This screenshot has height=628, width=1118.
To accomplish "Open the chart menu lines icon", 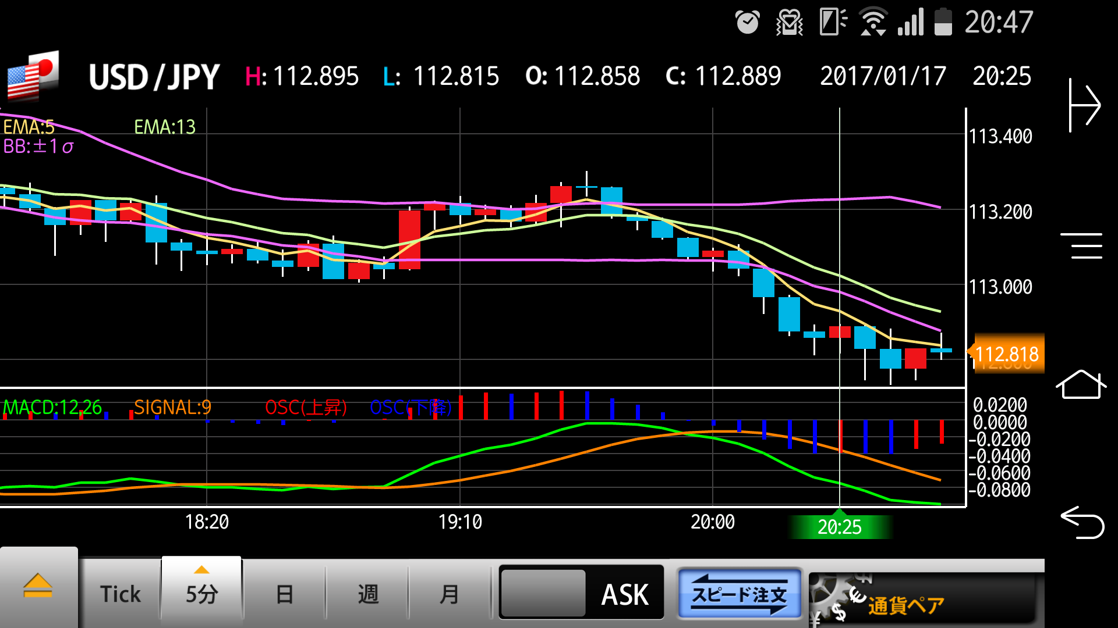I will pyautogui.click(x=1081, y=246).
